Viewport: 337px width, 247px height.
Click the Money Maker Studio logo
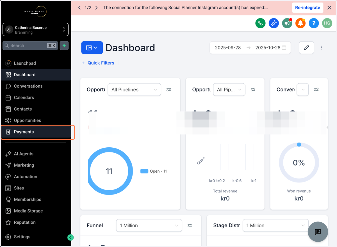pos(35,11)
